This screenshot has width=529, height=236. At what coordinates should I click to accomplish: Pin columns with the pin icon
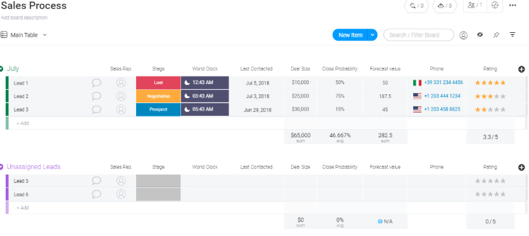(496, 35)
